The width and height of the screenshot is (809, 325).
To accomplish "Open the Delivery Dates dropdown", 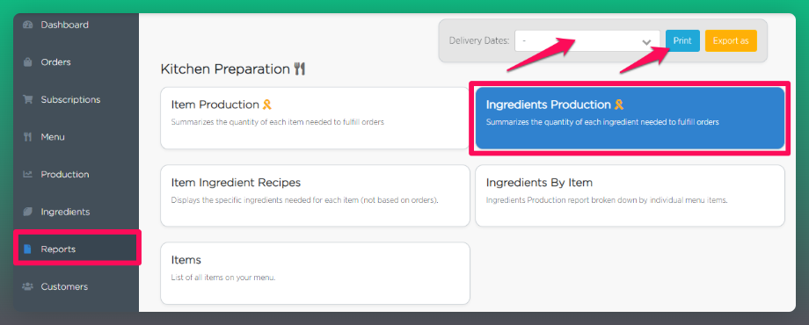I will (587, 40).
